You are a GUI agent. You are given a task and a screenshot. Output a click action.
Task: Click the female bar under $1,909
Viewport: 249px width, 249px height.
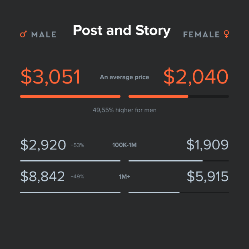click(165, 161)
